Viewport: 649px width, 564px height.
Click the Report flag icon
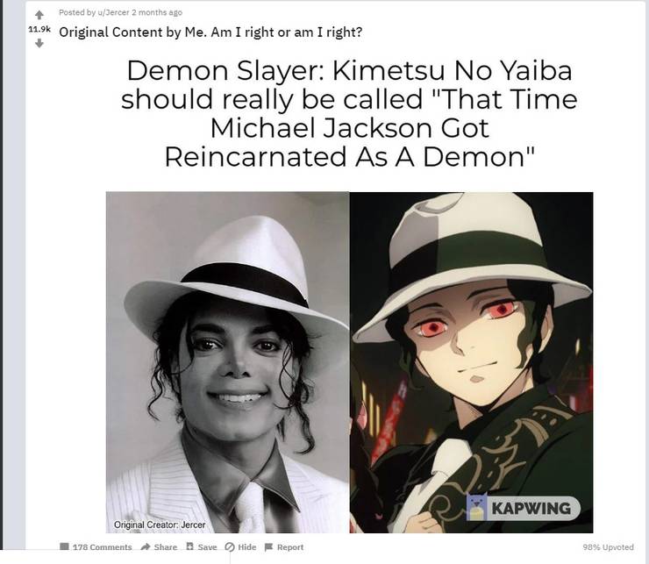click(x=269, y=547)
